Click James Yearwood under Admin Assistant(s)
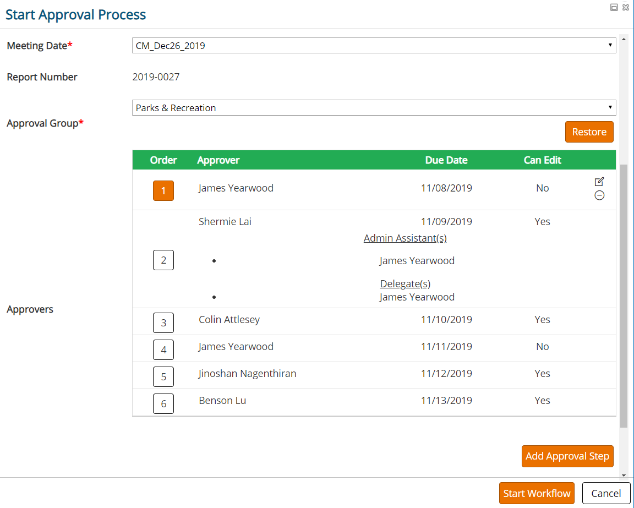634x508 pixels. 417,261
